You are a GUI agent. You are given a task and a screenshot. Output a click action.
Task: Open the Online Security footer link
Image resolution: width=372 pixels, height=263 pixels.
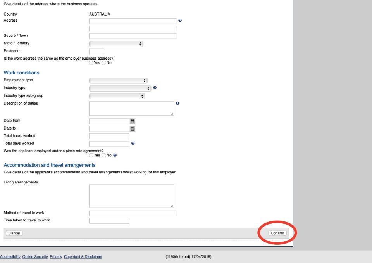click(x=35, y=256)
